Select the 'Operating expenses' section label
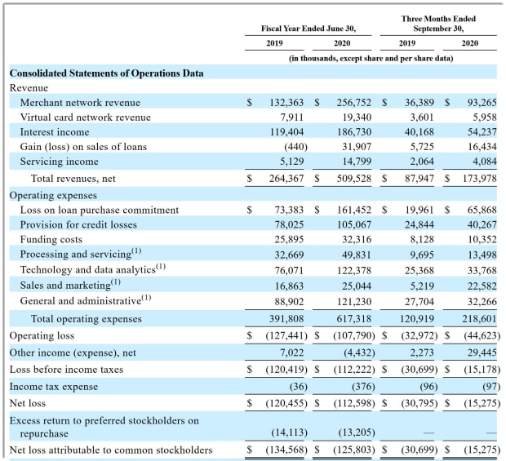 point(53,196)
